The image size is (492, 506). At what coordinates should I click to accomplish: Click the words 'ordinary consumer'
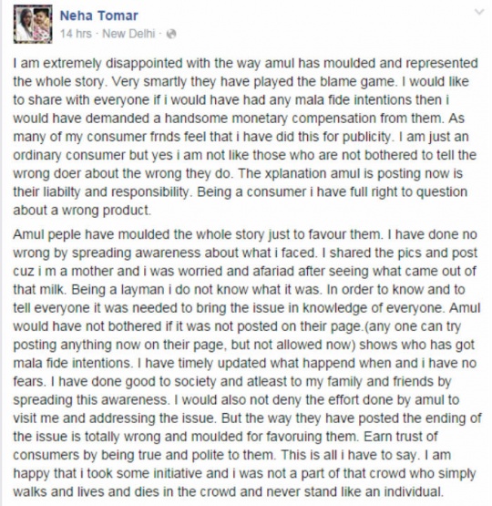[69, 155]
